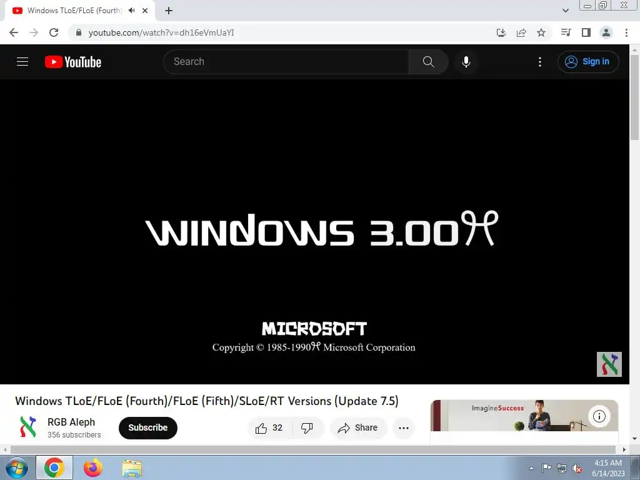Open the network tray icon
The width and height of the screenshot is (640, 480).
[562, 468]
